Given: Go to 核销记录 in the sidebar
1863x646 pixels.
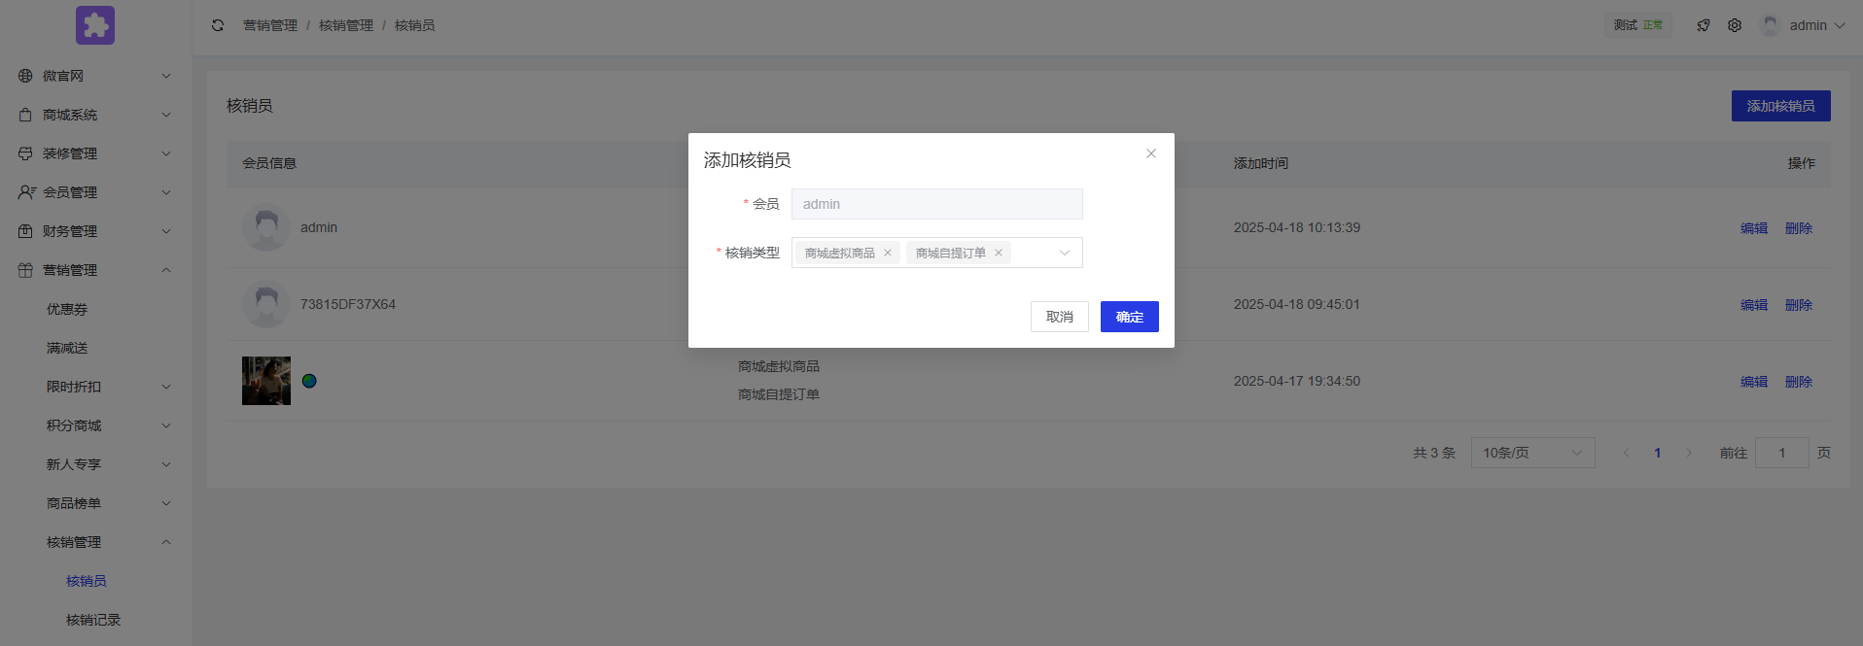Looking at the screenshot, I should tap(93, 620).
